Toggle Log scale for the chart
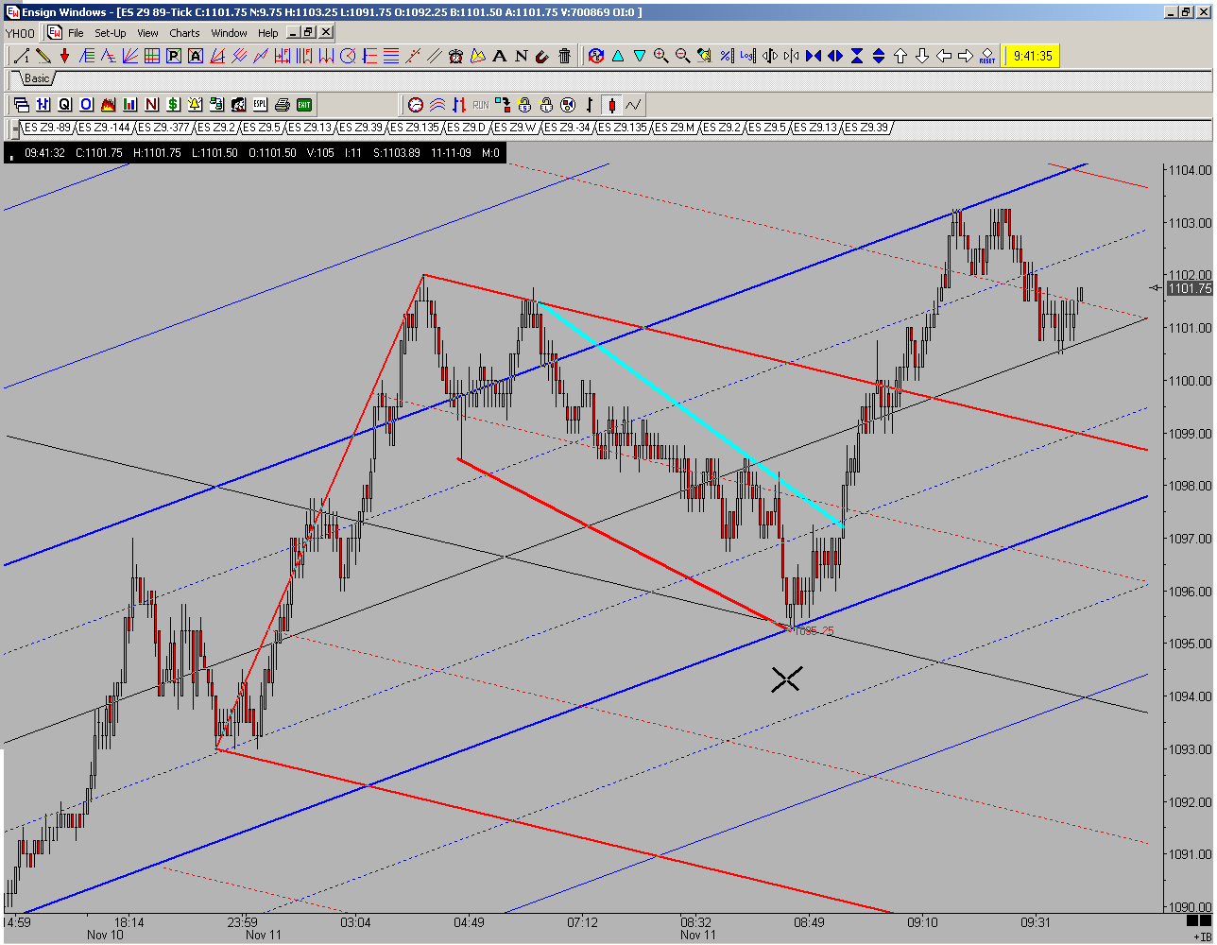 coord(747,56)
